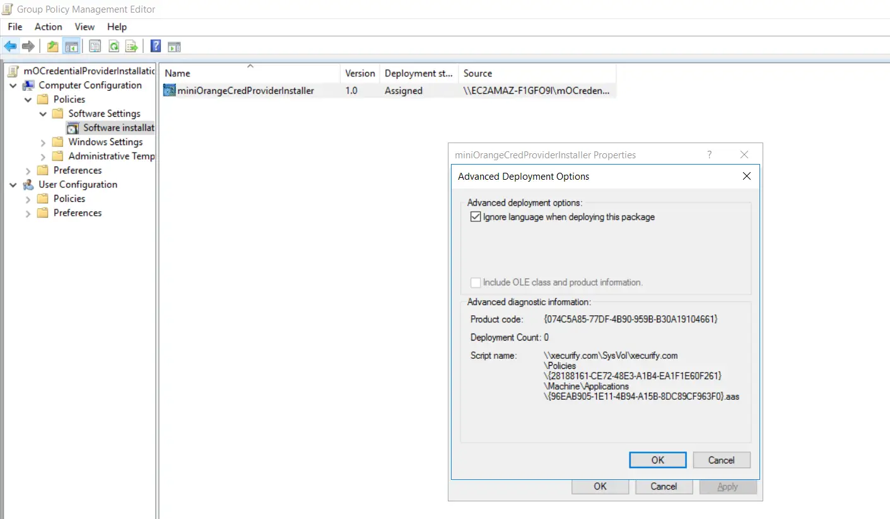Screen dimensions: 890x519
Task: Sort list by the Source column header
Action: click(537, 73)
